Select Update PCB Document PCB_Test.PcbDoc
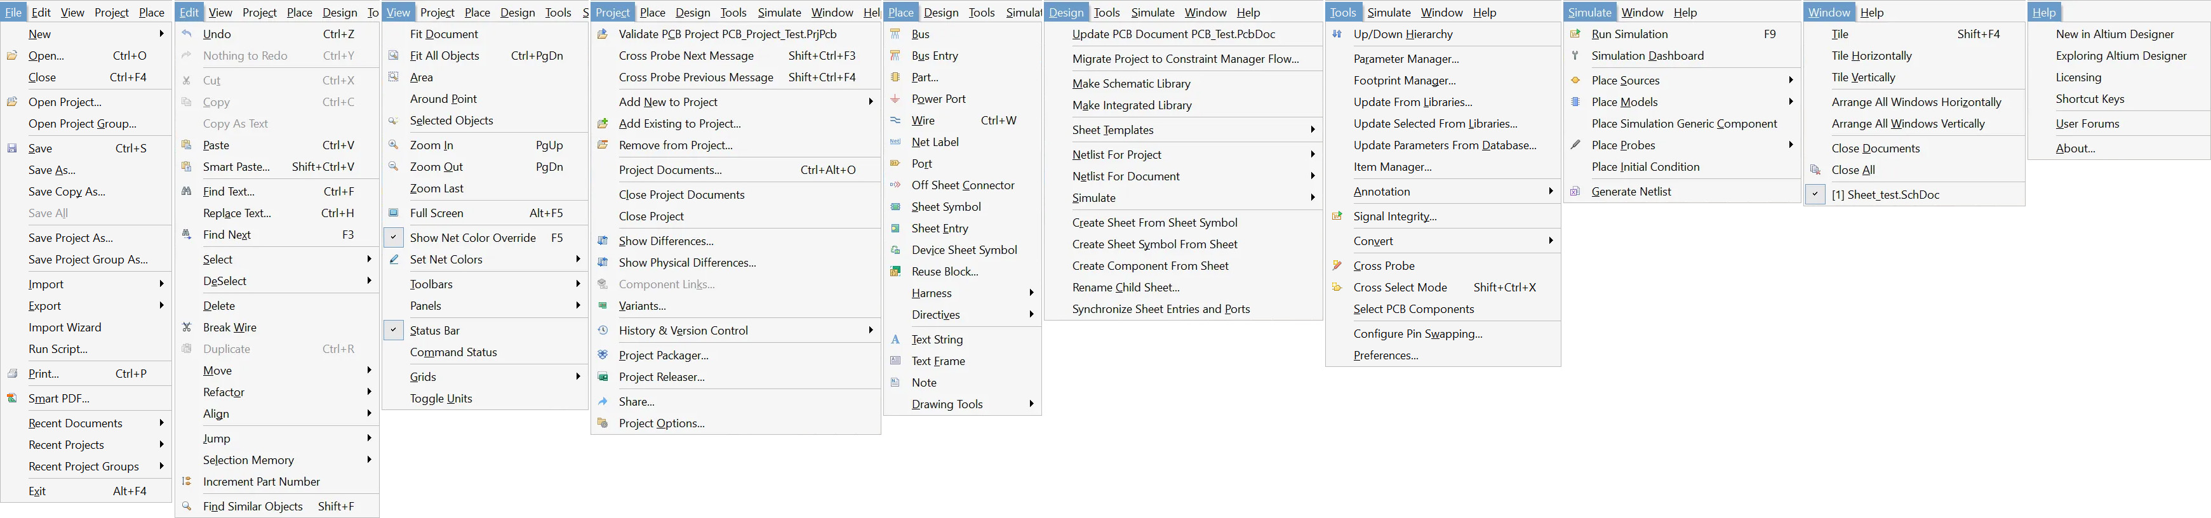 pos(1173,34)
